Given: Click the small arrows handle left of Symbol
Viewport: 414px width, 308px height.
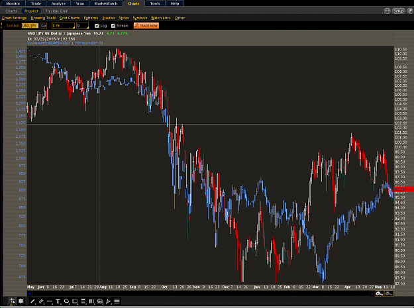Looking at the screenshot, I should 1,26.
